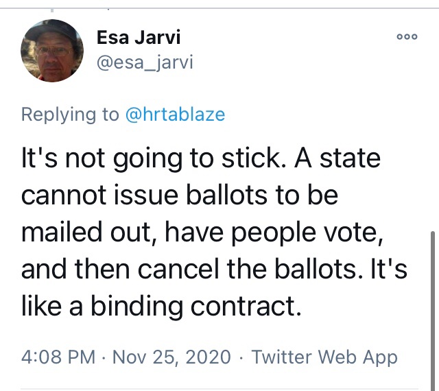Click the line "cannot issue ballots to be"

pos(180,196)
